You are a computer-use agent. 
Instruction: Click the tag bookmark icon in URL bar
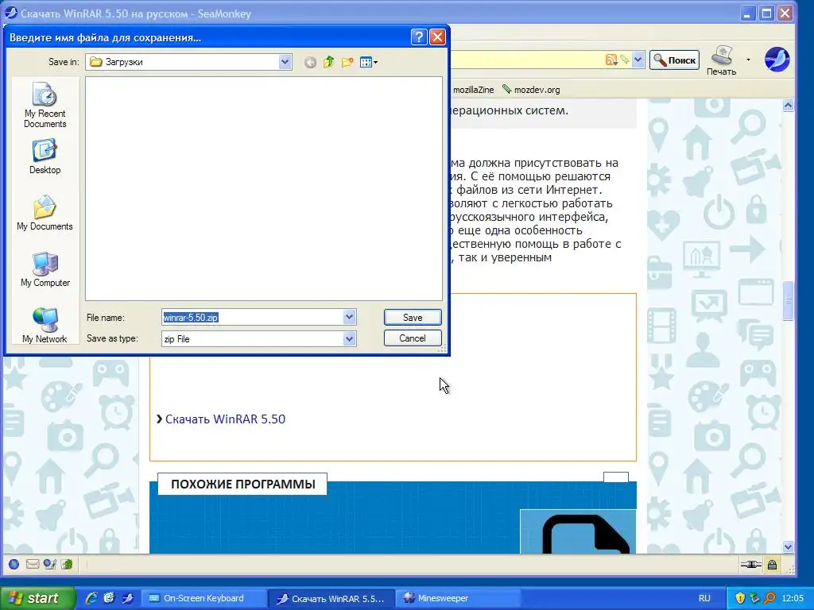point(625,60)
